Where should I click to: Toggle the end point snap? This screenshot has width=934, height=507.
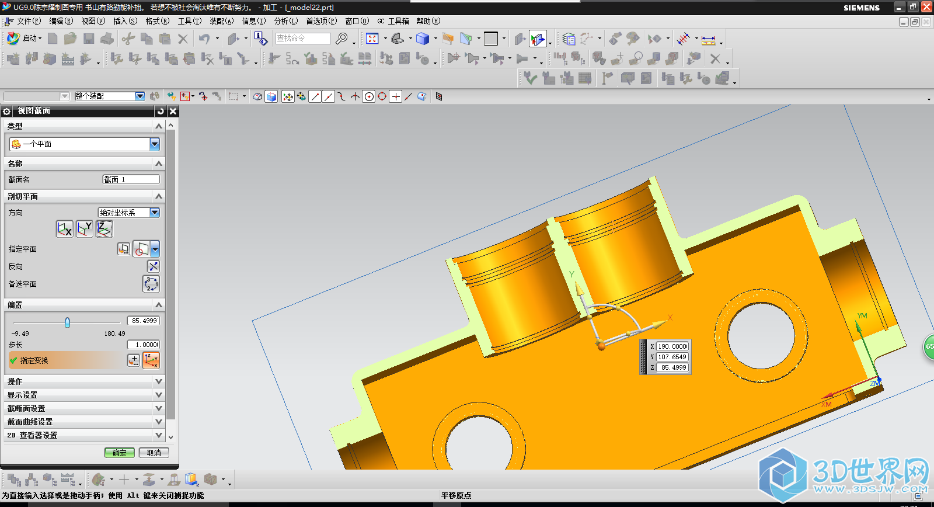pyautogui.click(x=315, y=96)
